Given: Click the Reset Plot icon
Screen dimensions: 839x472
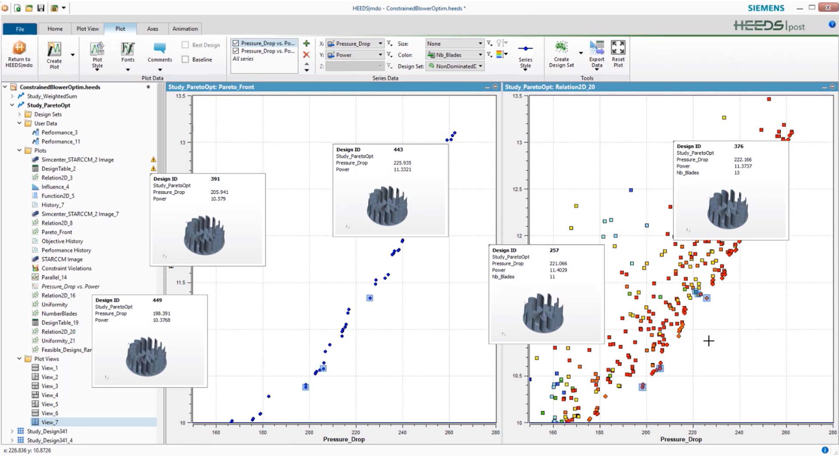Looking at the screenshot, I should pos(618,52).
